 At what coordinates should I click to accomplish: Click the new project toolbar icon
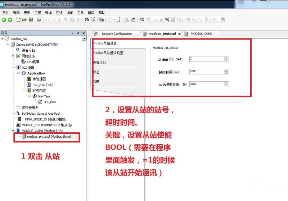tap(18, 19)
